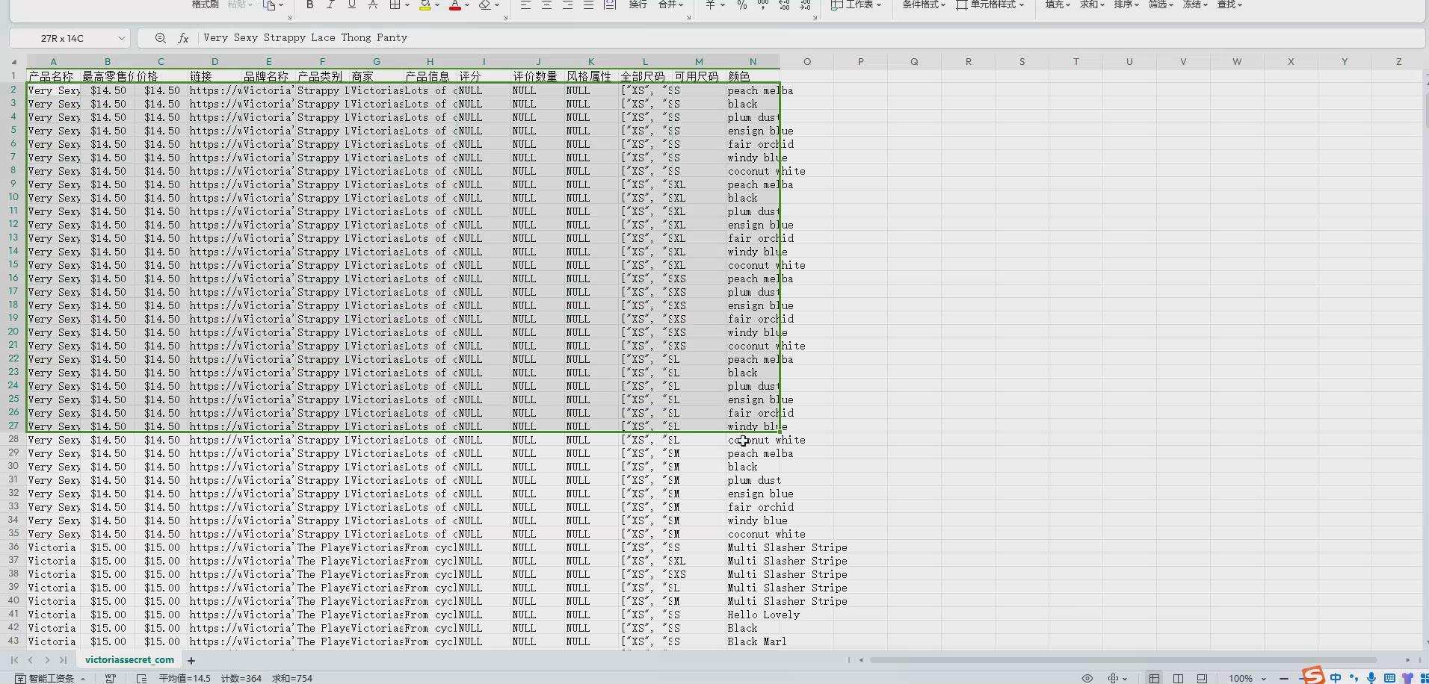The width and height of the screenshot is (1429, 684).
Task: Toggle bold formatting
Action: [x=309, y=4]
